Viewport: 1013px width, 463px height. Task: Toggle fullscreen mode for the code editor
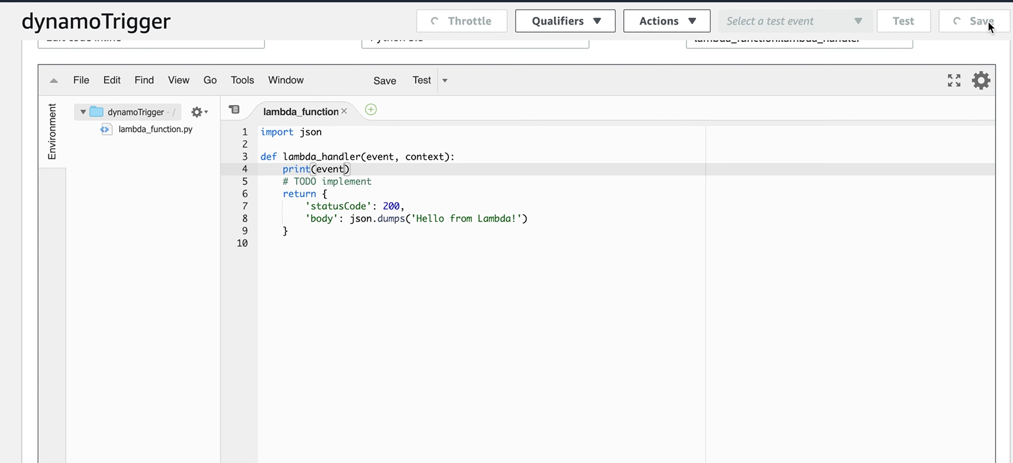[954, 80]
